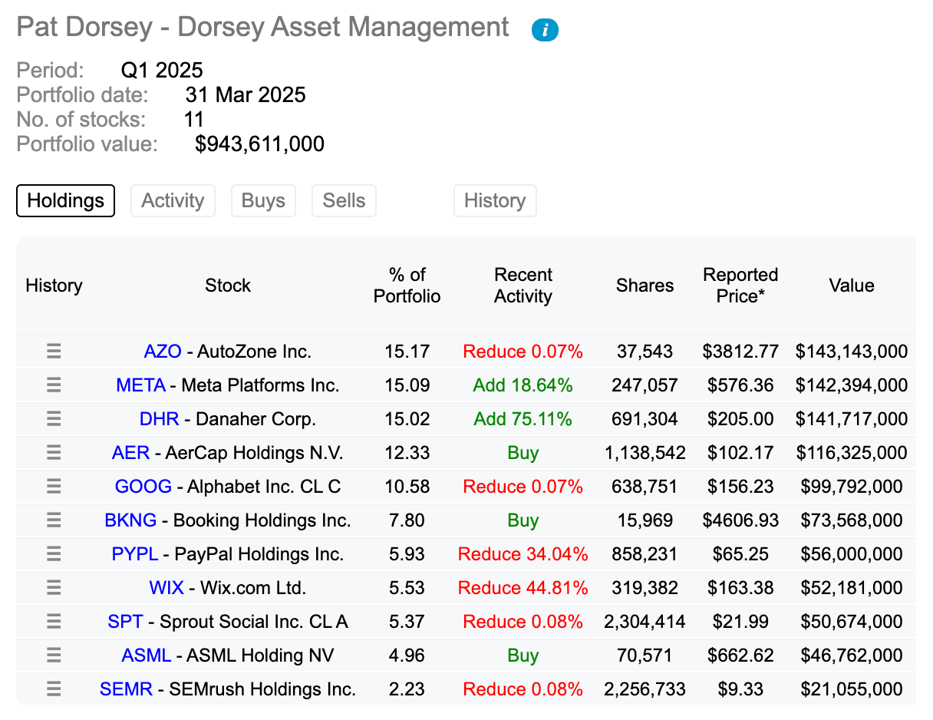Open the ASML ticker link
The width and height of the screenshot is (933, 720).
(x=147, y=656)
